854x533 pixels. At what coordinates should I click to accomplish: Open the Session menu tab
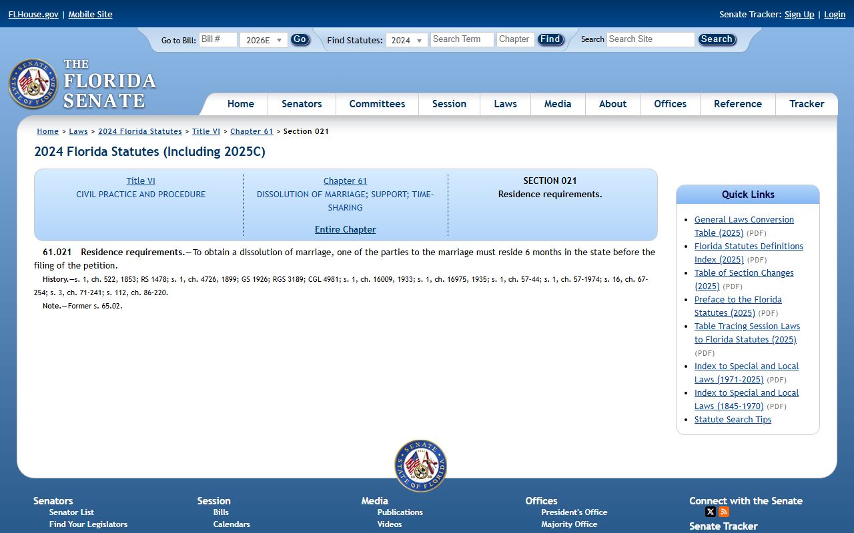[x=449, y=104]
